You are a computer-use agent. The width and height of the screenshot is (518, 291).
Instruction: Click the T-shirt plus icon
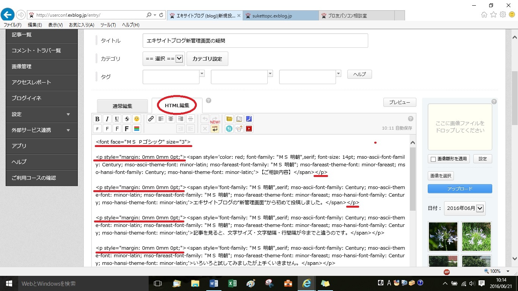(239, 129)
